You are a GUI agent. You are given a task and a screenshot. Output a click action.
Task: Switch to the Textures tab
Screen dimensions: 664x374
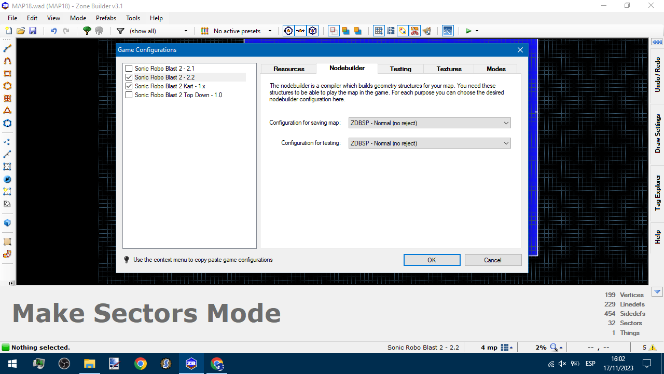pyautogui.click(x=449, y=69)
